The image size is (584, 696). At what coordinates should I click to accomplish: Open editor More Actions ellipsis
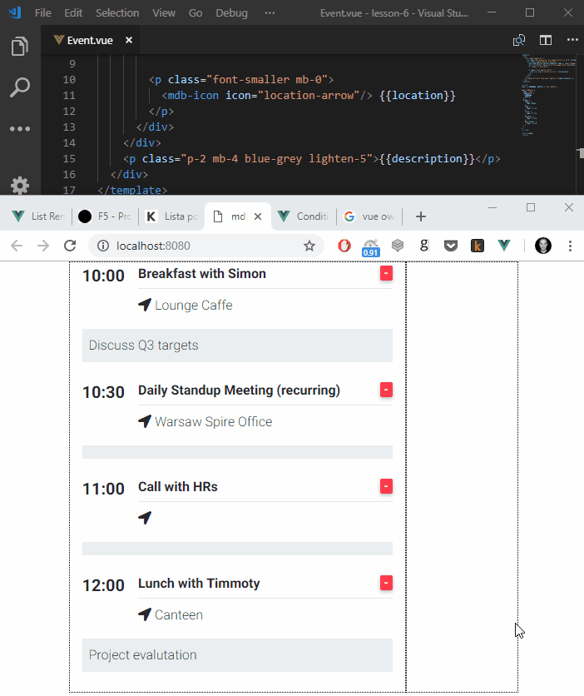572,40
